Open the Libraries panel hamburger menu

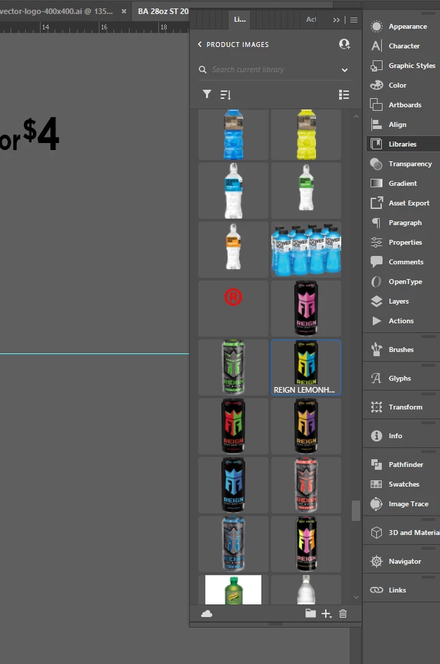tap(354, 20)
